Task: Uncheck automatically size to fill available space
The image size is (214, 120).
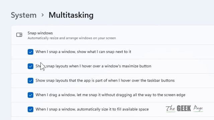Action: [30, 109]
